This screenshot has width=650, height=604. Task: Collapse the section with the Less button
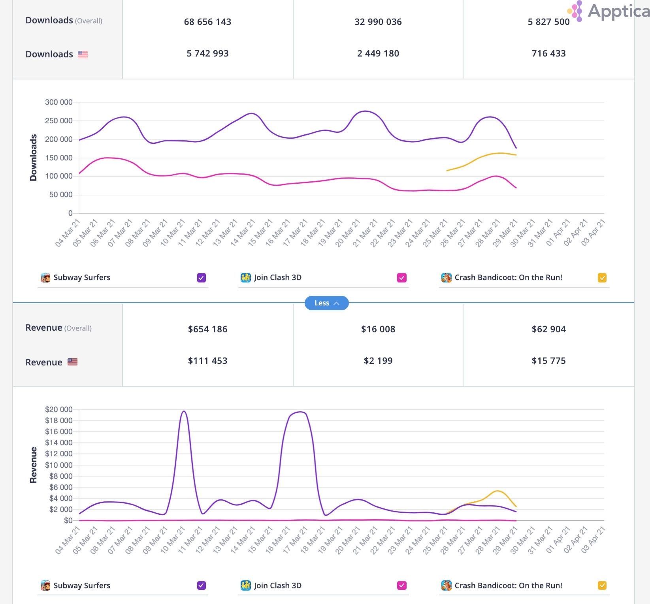[327, 303]
